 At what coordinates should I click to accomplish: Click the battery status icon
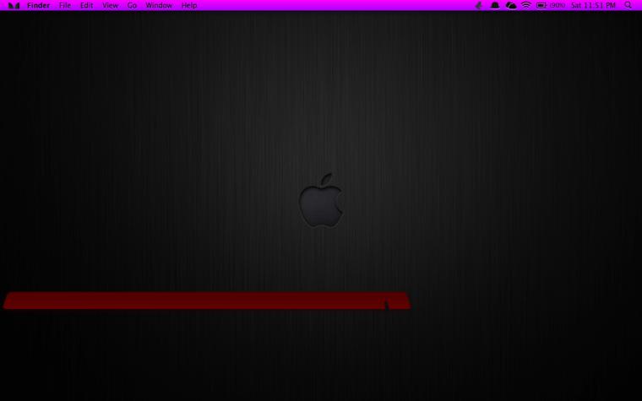coord(541,5)
